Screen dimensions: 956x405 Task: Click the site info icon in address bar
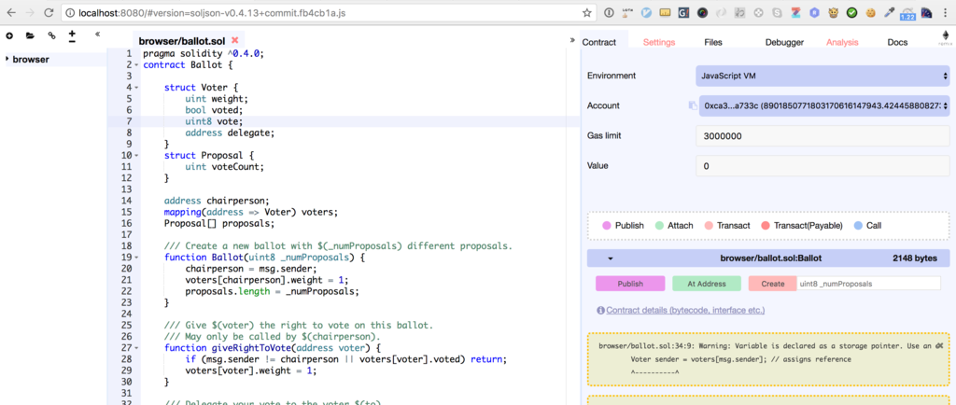coord(69,12)
